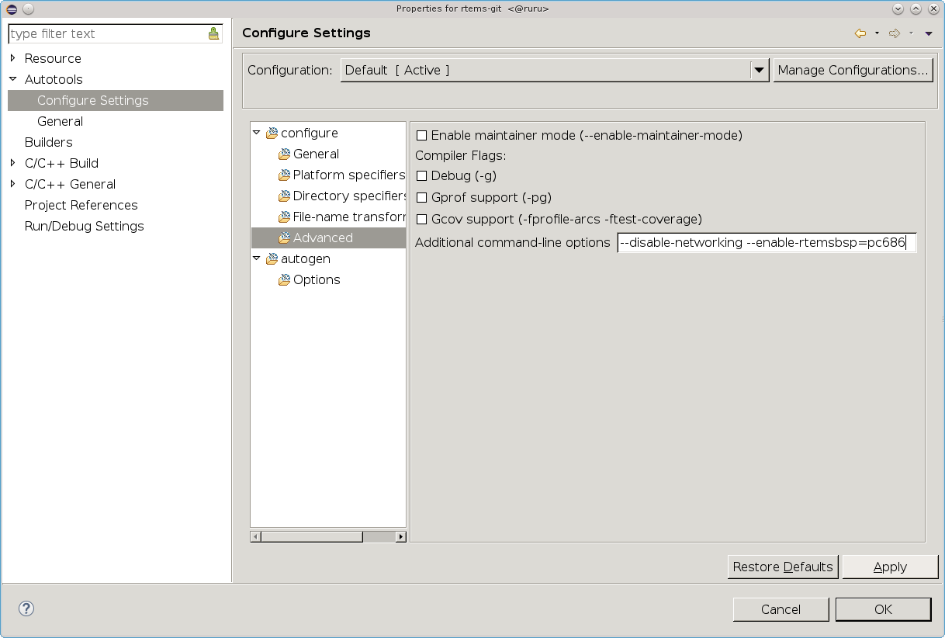
Task: Select Builders in the properties list
Action: [48, 142]
